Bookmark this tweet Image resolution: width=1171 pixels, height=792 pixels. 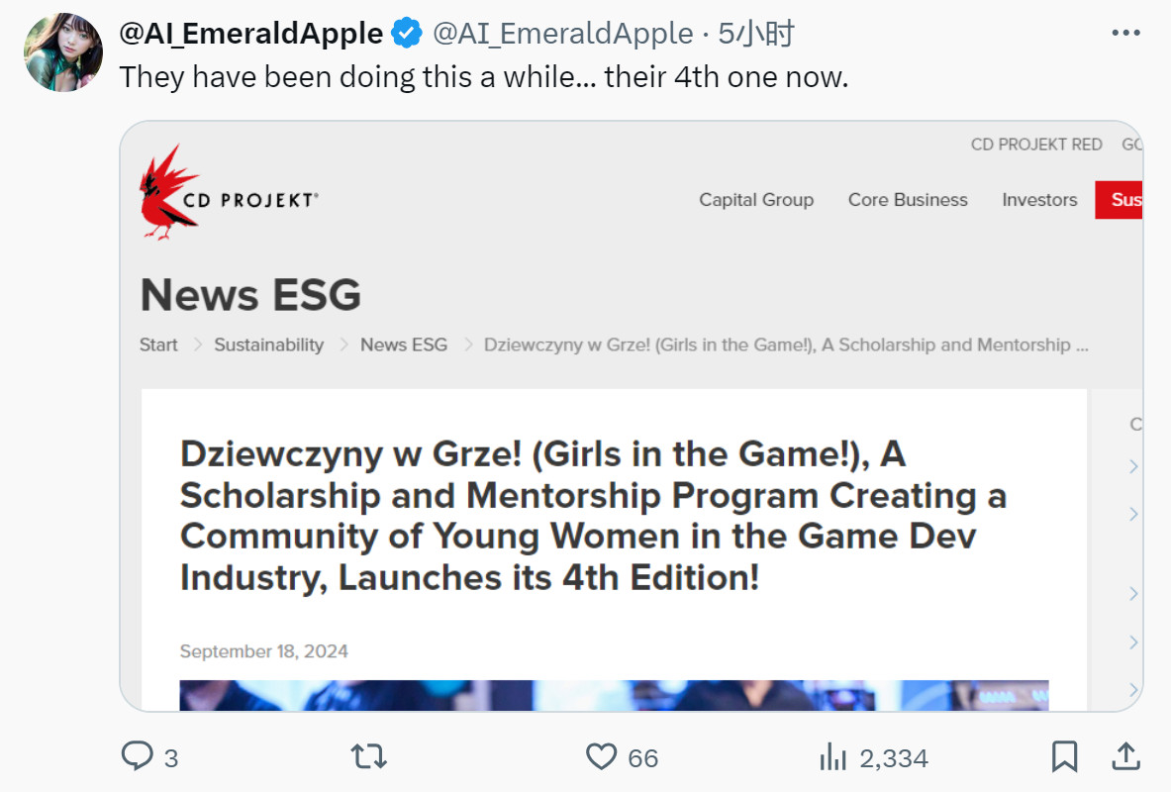(1064, 757)
